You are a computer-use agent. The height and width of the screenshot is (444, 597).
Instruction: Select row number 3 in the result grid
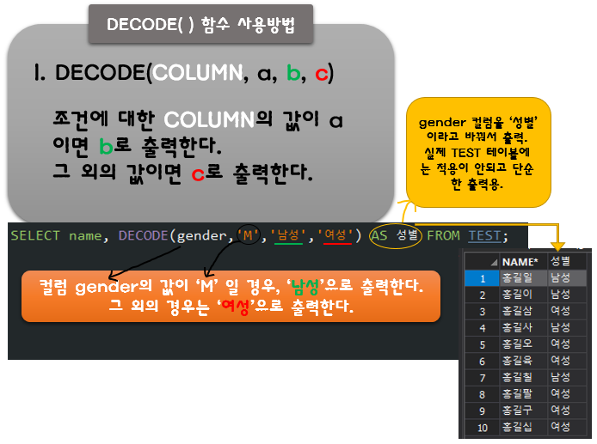tap(482, 312)
